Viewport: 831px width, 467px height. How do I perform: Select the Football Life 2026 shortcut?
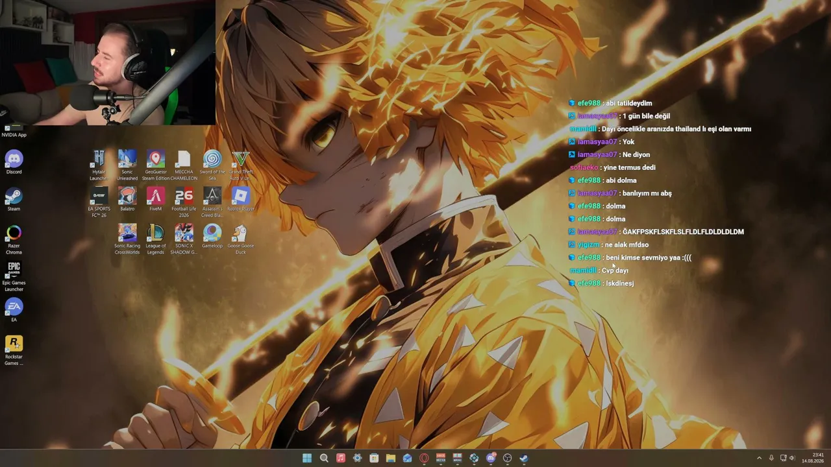[184, 202]
